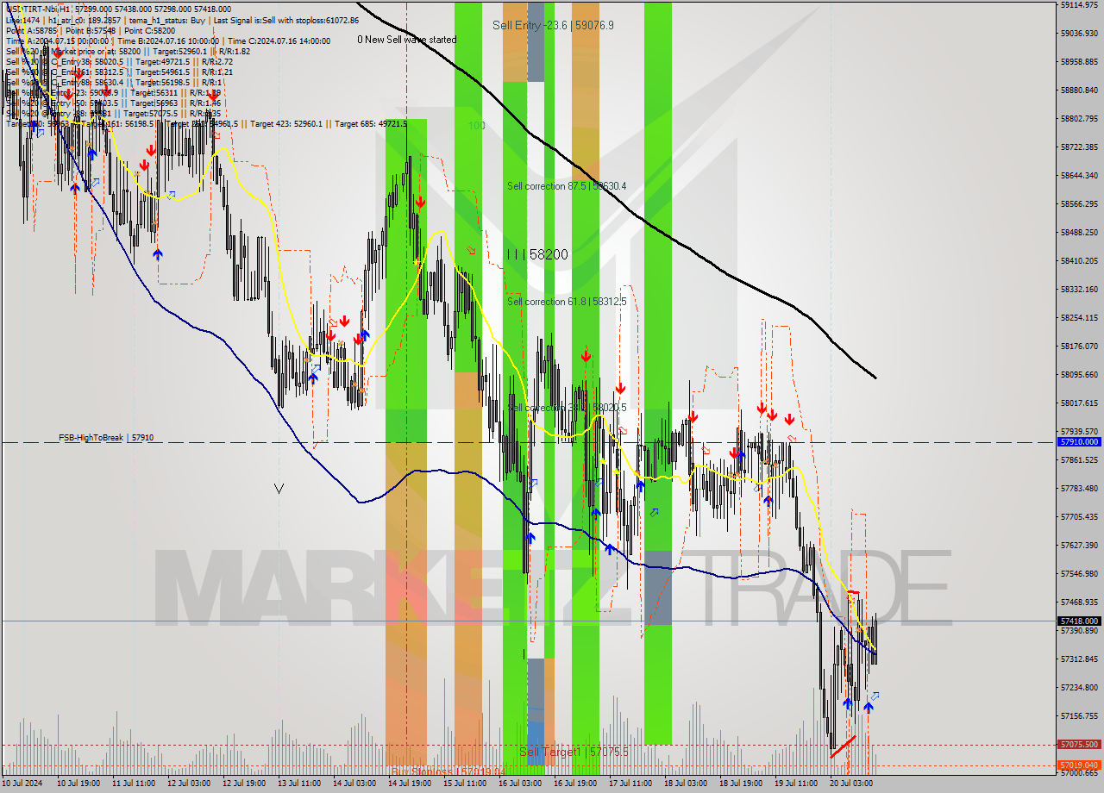Click the '11 Jul 11:00' time axis label
This screenshot has height=793, width=1104.
(134, 784)
